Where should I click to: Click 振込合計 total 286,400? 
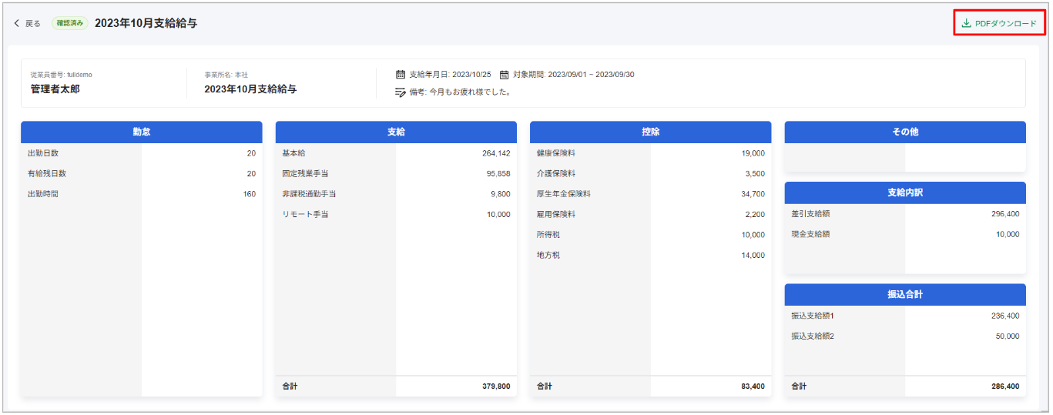click(1005, 386)
